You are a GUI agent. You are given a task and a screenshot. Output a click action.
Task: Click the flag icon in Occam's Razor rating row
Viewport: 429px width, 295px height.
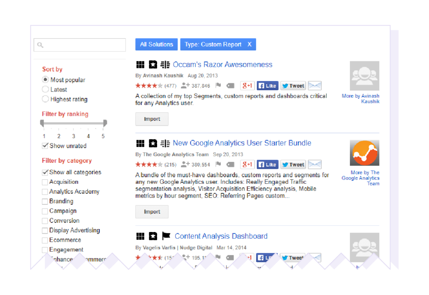(218, 86)
